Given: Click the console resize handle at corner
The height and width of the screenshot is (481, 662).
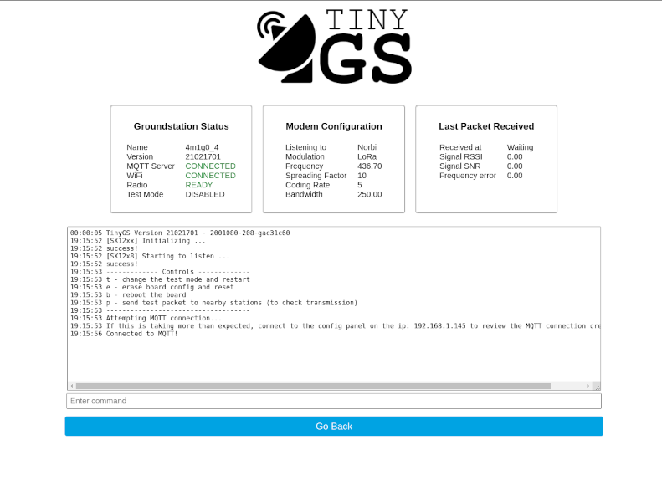Looking at the screenshot, I should tap(596, 386).
